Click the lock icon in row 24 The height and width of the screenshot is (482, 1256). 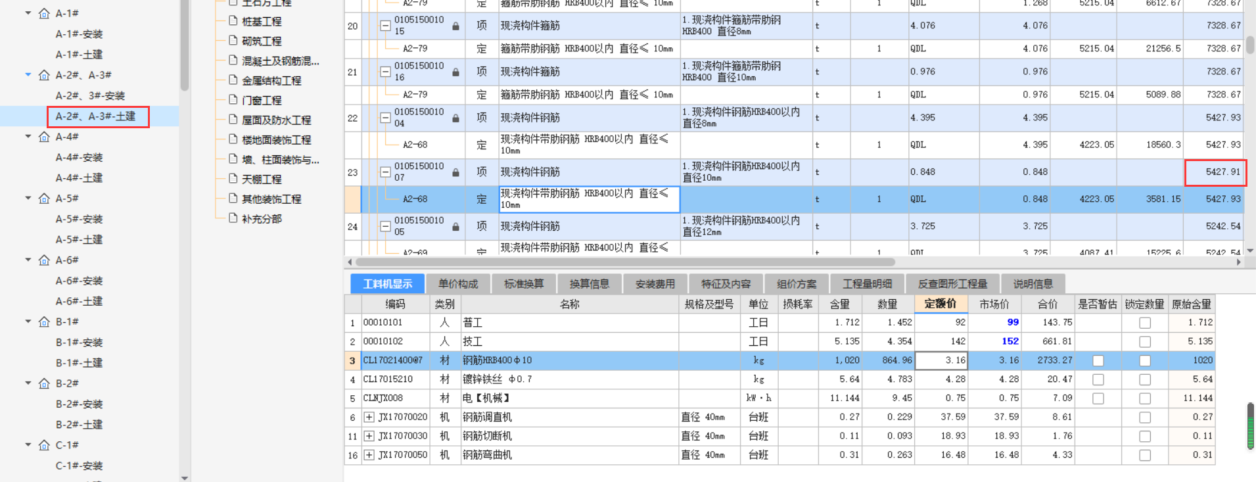[x=455, y=227]
